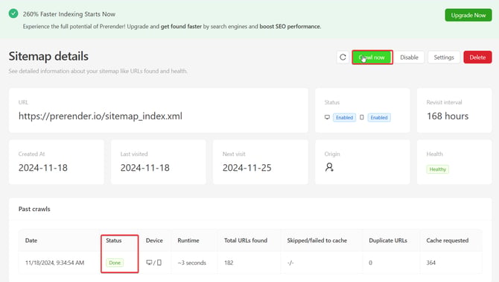Click the 182 total URLs cell
Viewport: 499px width, 282px height.
tap(229, 263)
